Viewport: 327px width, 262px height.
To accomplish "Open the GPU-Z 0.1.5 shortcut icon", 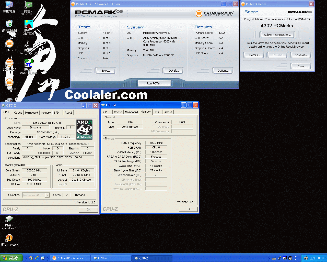I will pos(28,8).
